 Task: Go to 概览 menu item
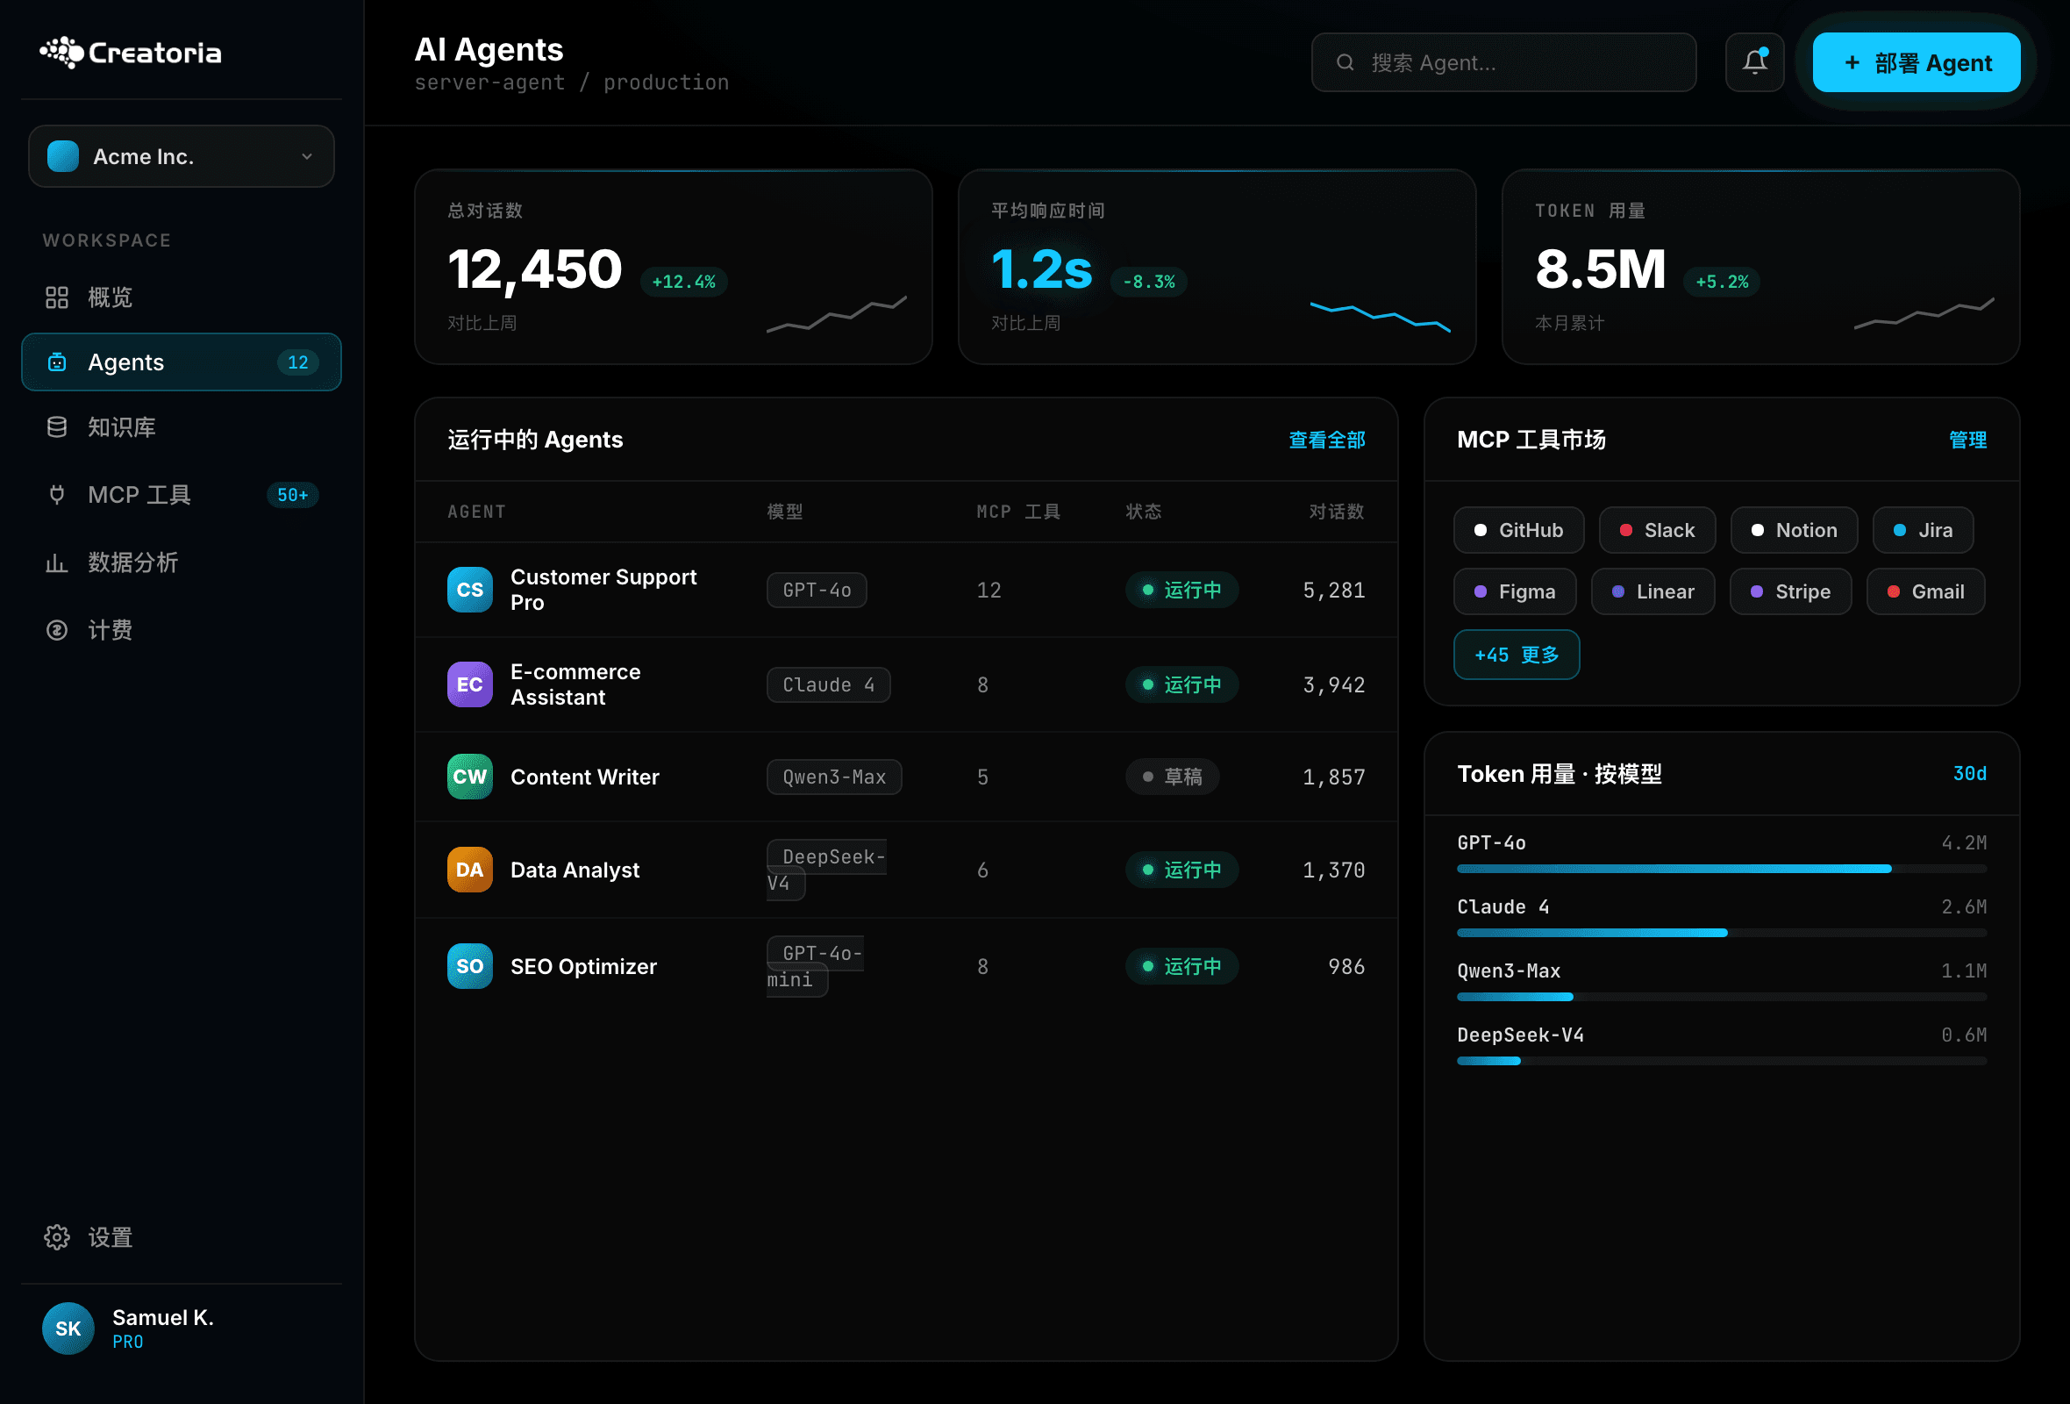[x=182, y=297]
